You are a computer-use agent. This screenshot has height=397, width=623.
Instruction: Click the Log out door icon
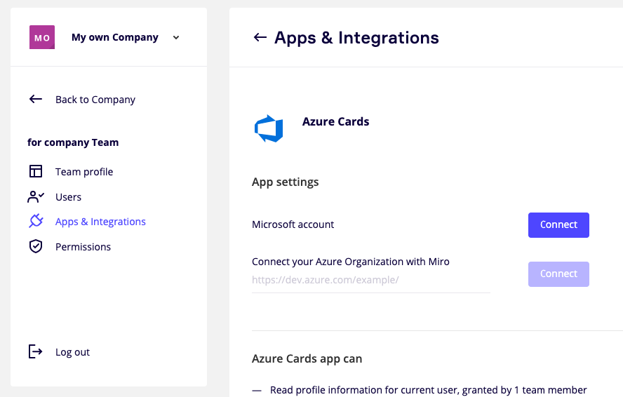tap(36, 352)
